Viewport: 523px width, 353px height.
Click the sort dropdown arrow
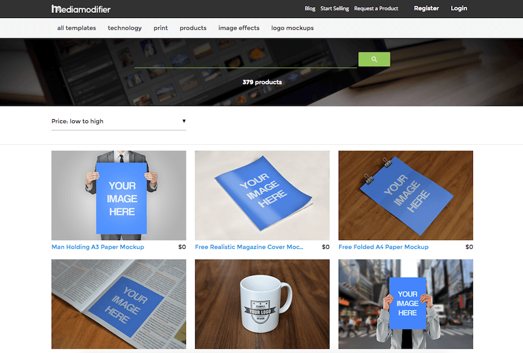(184, 121)
